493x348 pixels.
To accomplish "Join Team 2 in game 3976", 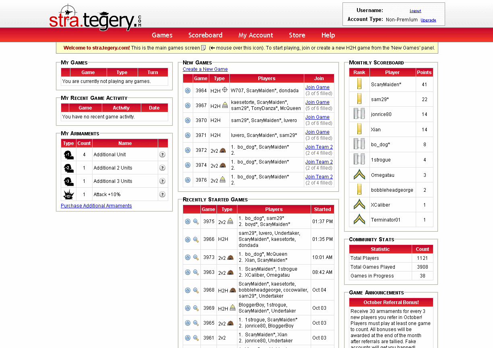I will (319, 177).
